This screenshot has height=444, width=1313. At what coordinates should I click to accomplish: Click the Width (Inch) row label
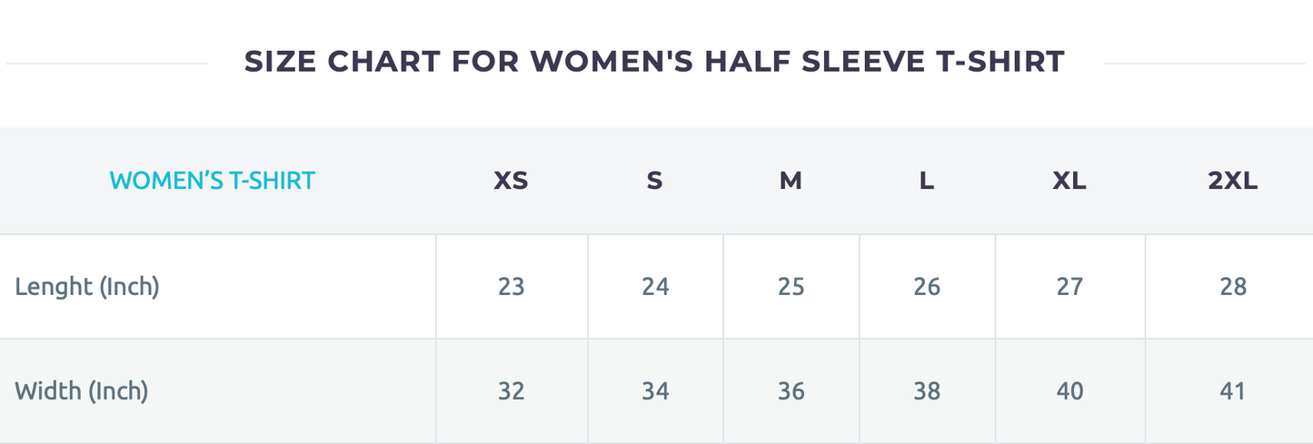(82, 391)
